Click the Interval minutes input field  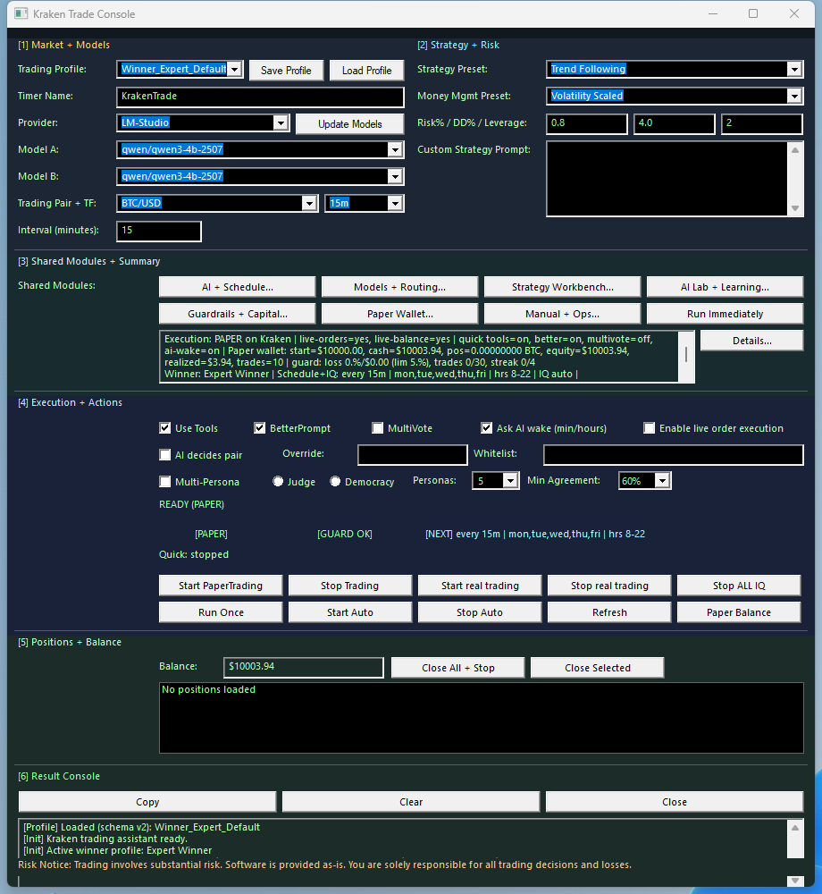[158, 231]
